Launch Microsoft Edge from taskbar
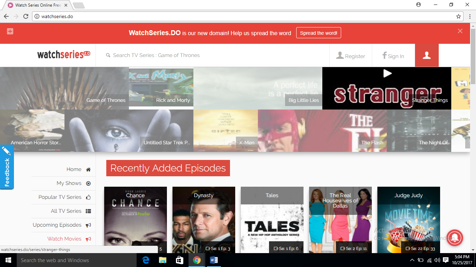The image size is (476, 267). click(x=146, y=260)
